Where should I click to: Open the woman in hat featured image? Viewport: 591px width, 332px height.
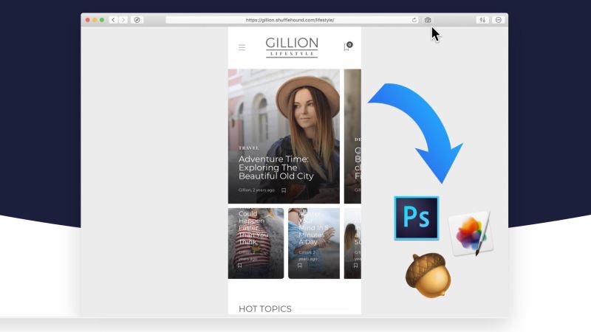(284, 136)
